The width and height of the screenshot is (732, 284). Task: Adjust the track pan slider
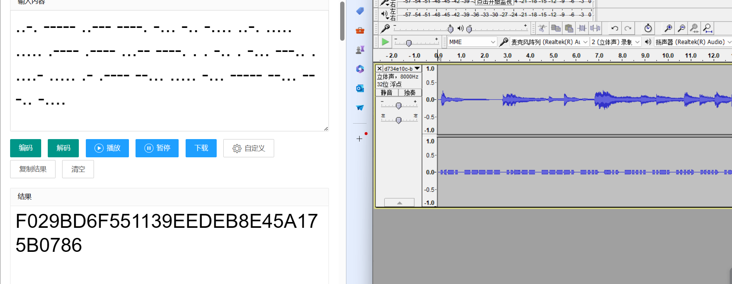click(398, 120)
